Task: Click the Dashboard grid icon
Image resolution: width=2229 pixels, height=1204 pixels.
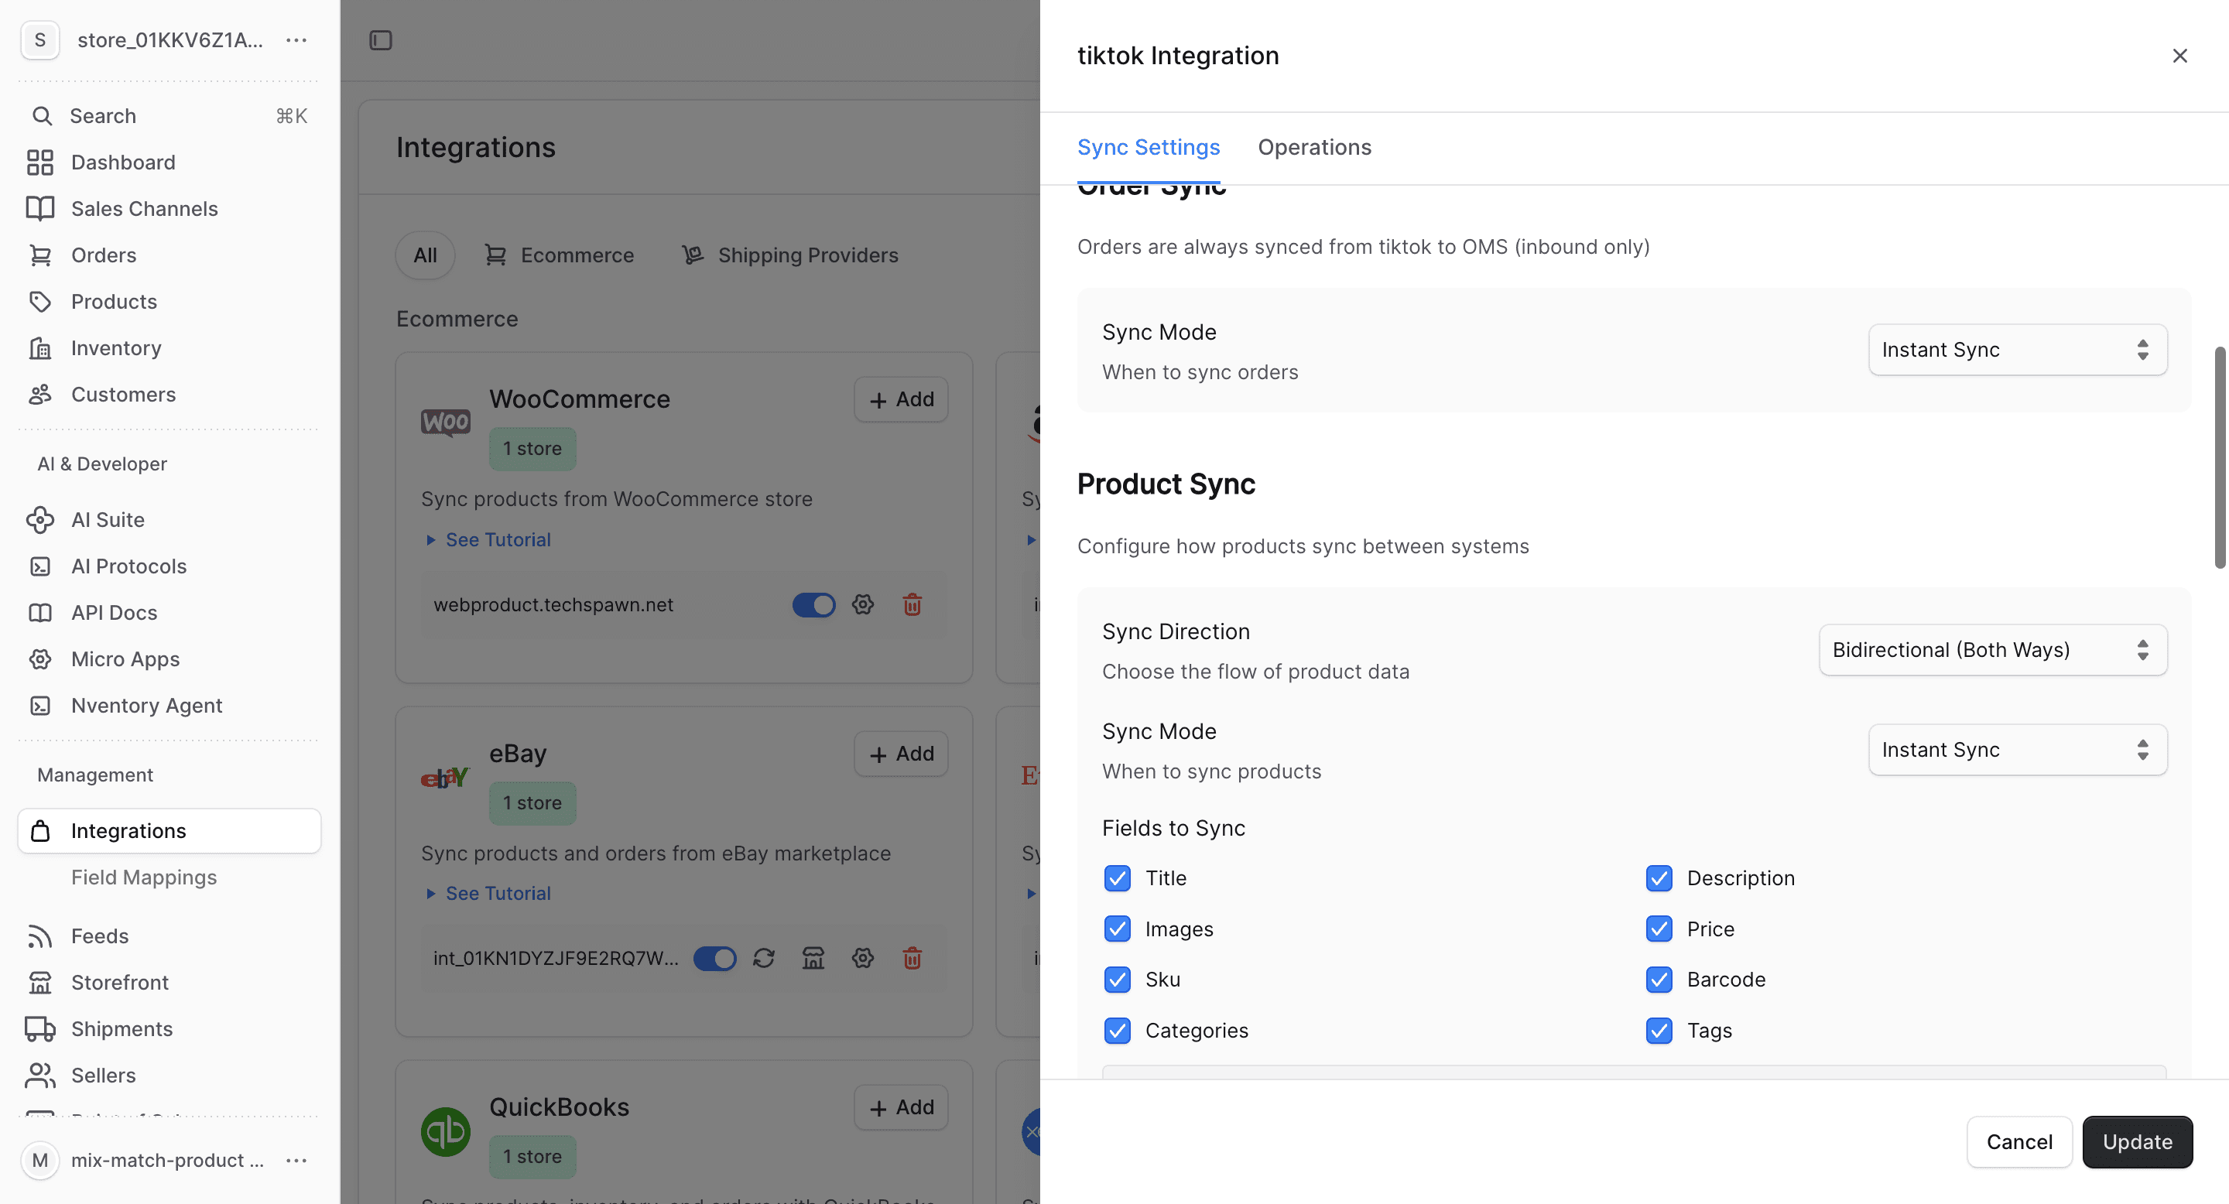Action: coord(39,162)
